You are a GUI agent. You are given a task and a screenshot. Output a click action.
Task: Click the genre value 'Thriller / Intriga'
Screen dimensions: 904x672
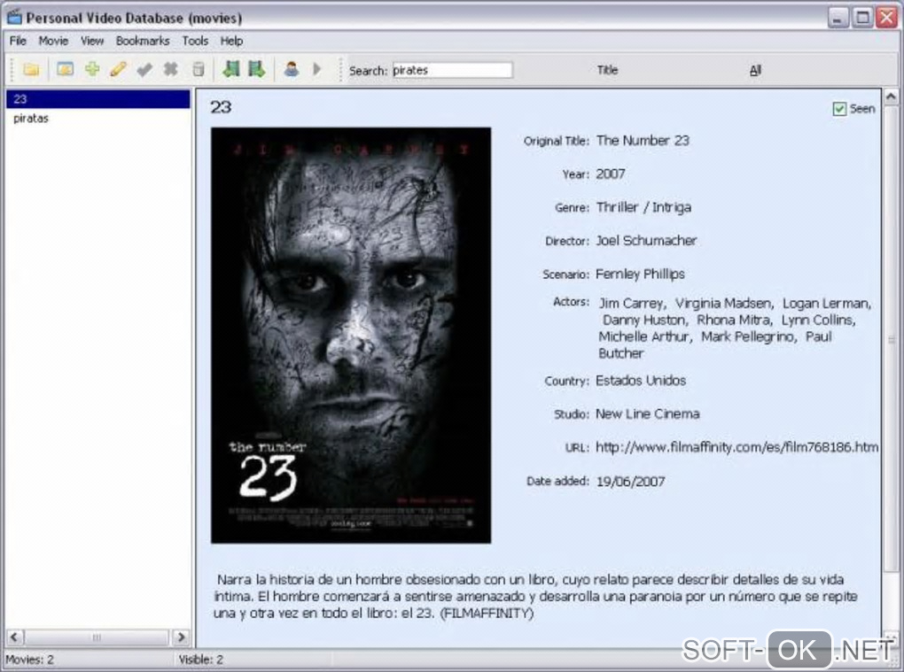(643, 207)
